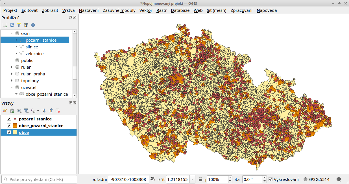Click osm schema database icon
The width and height of the screenshot is (349, 184).
coord(17,33)
